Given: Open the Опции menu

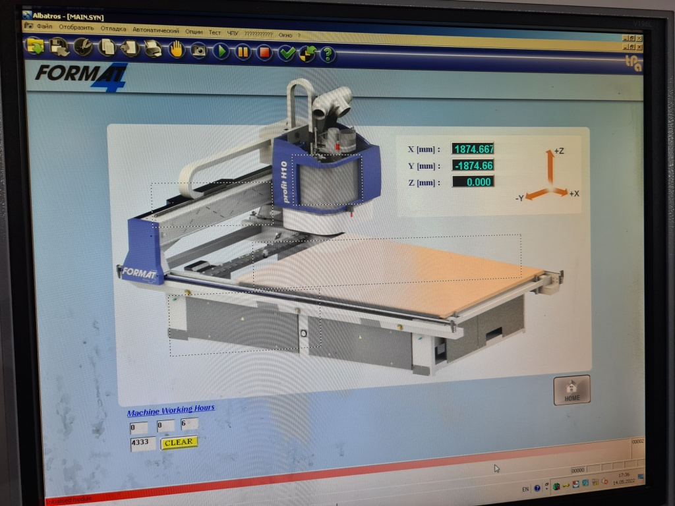Looking at the screenshot, I should (194, 31).
